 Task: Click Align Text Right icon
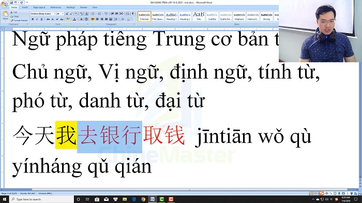(x=102, y=19)
